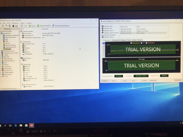Click the Refresh icon in AIDA64 toolbar
The image size is (183, 137).
pos(9,26)
